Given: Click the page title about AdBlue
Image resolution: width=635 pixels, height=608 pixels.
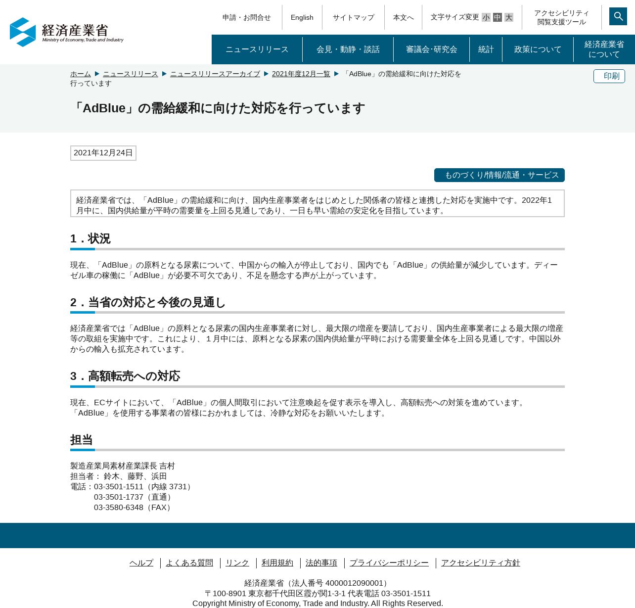Looking at the screenshot, I should (x=218, y=108).
